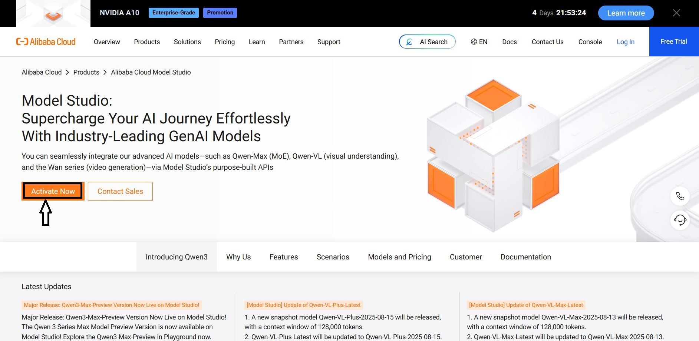Click the Promotion badge in banner
This screenshot has width=699, height=341.
(220, 13)
